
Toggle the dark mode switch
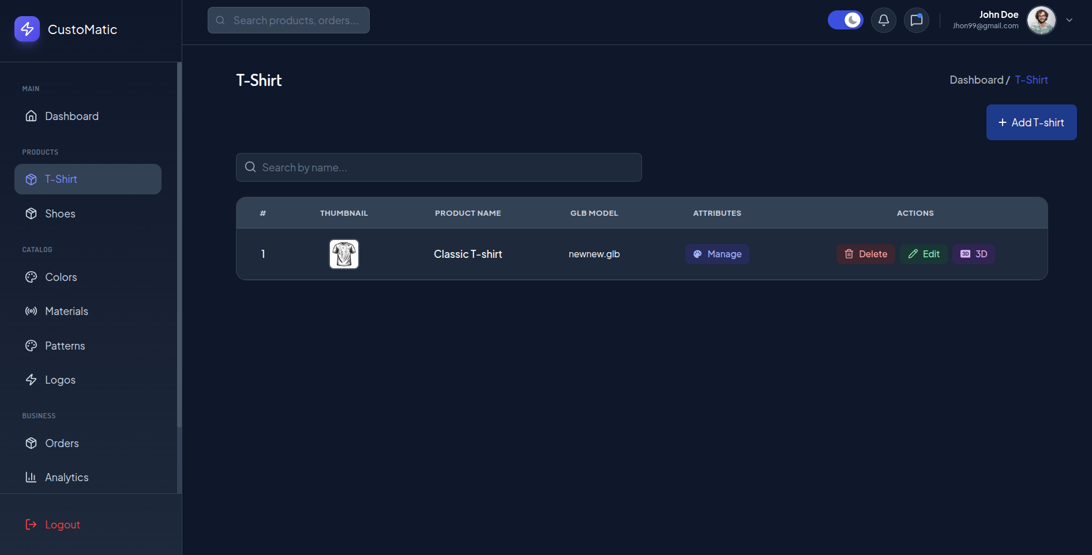coord(845,20)
